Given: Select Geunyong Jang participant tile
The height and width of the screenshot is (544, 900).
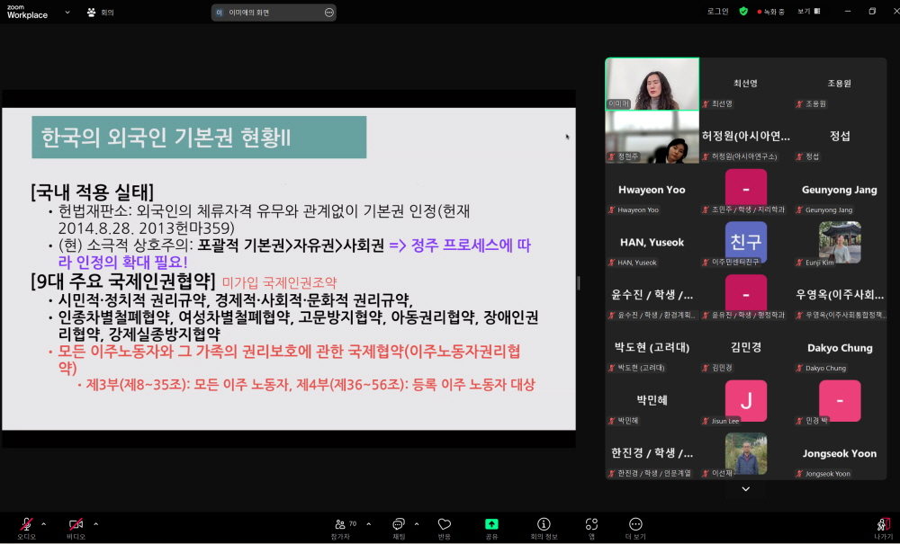Looking at the screenshot, I should point(839,190).
